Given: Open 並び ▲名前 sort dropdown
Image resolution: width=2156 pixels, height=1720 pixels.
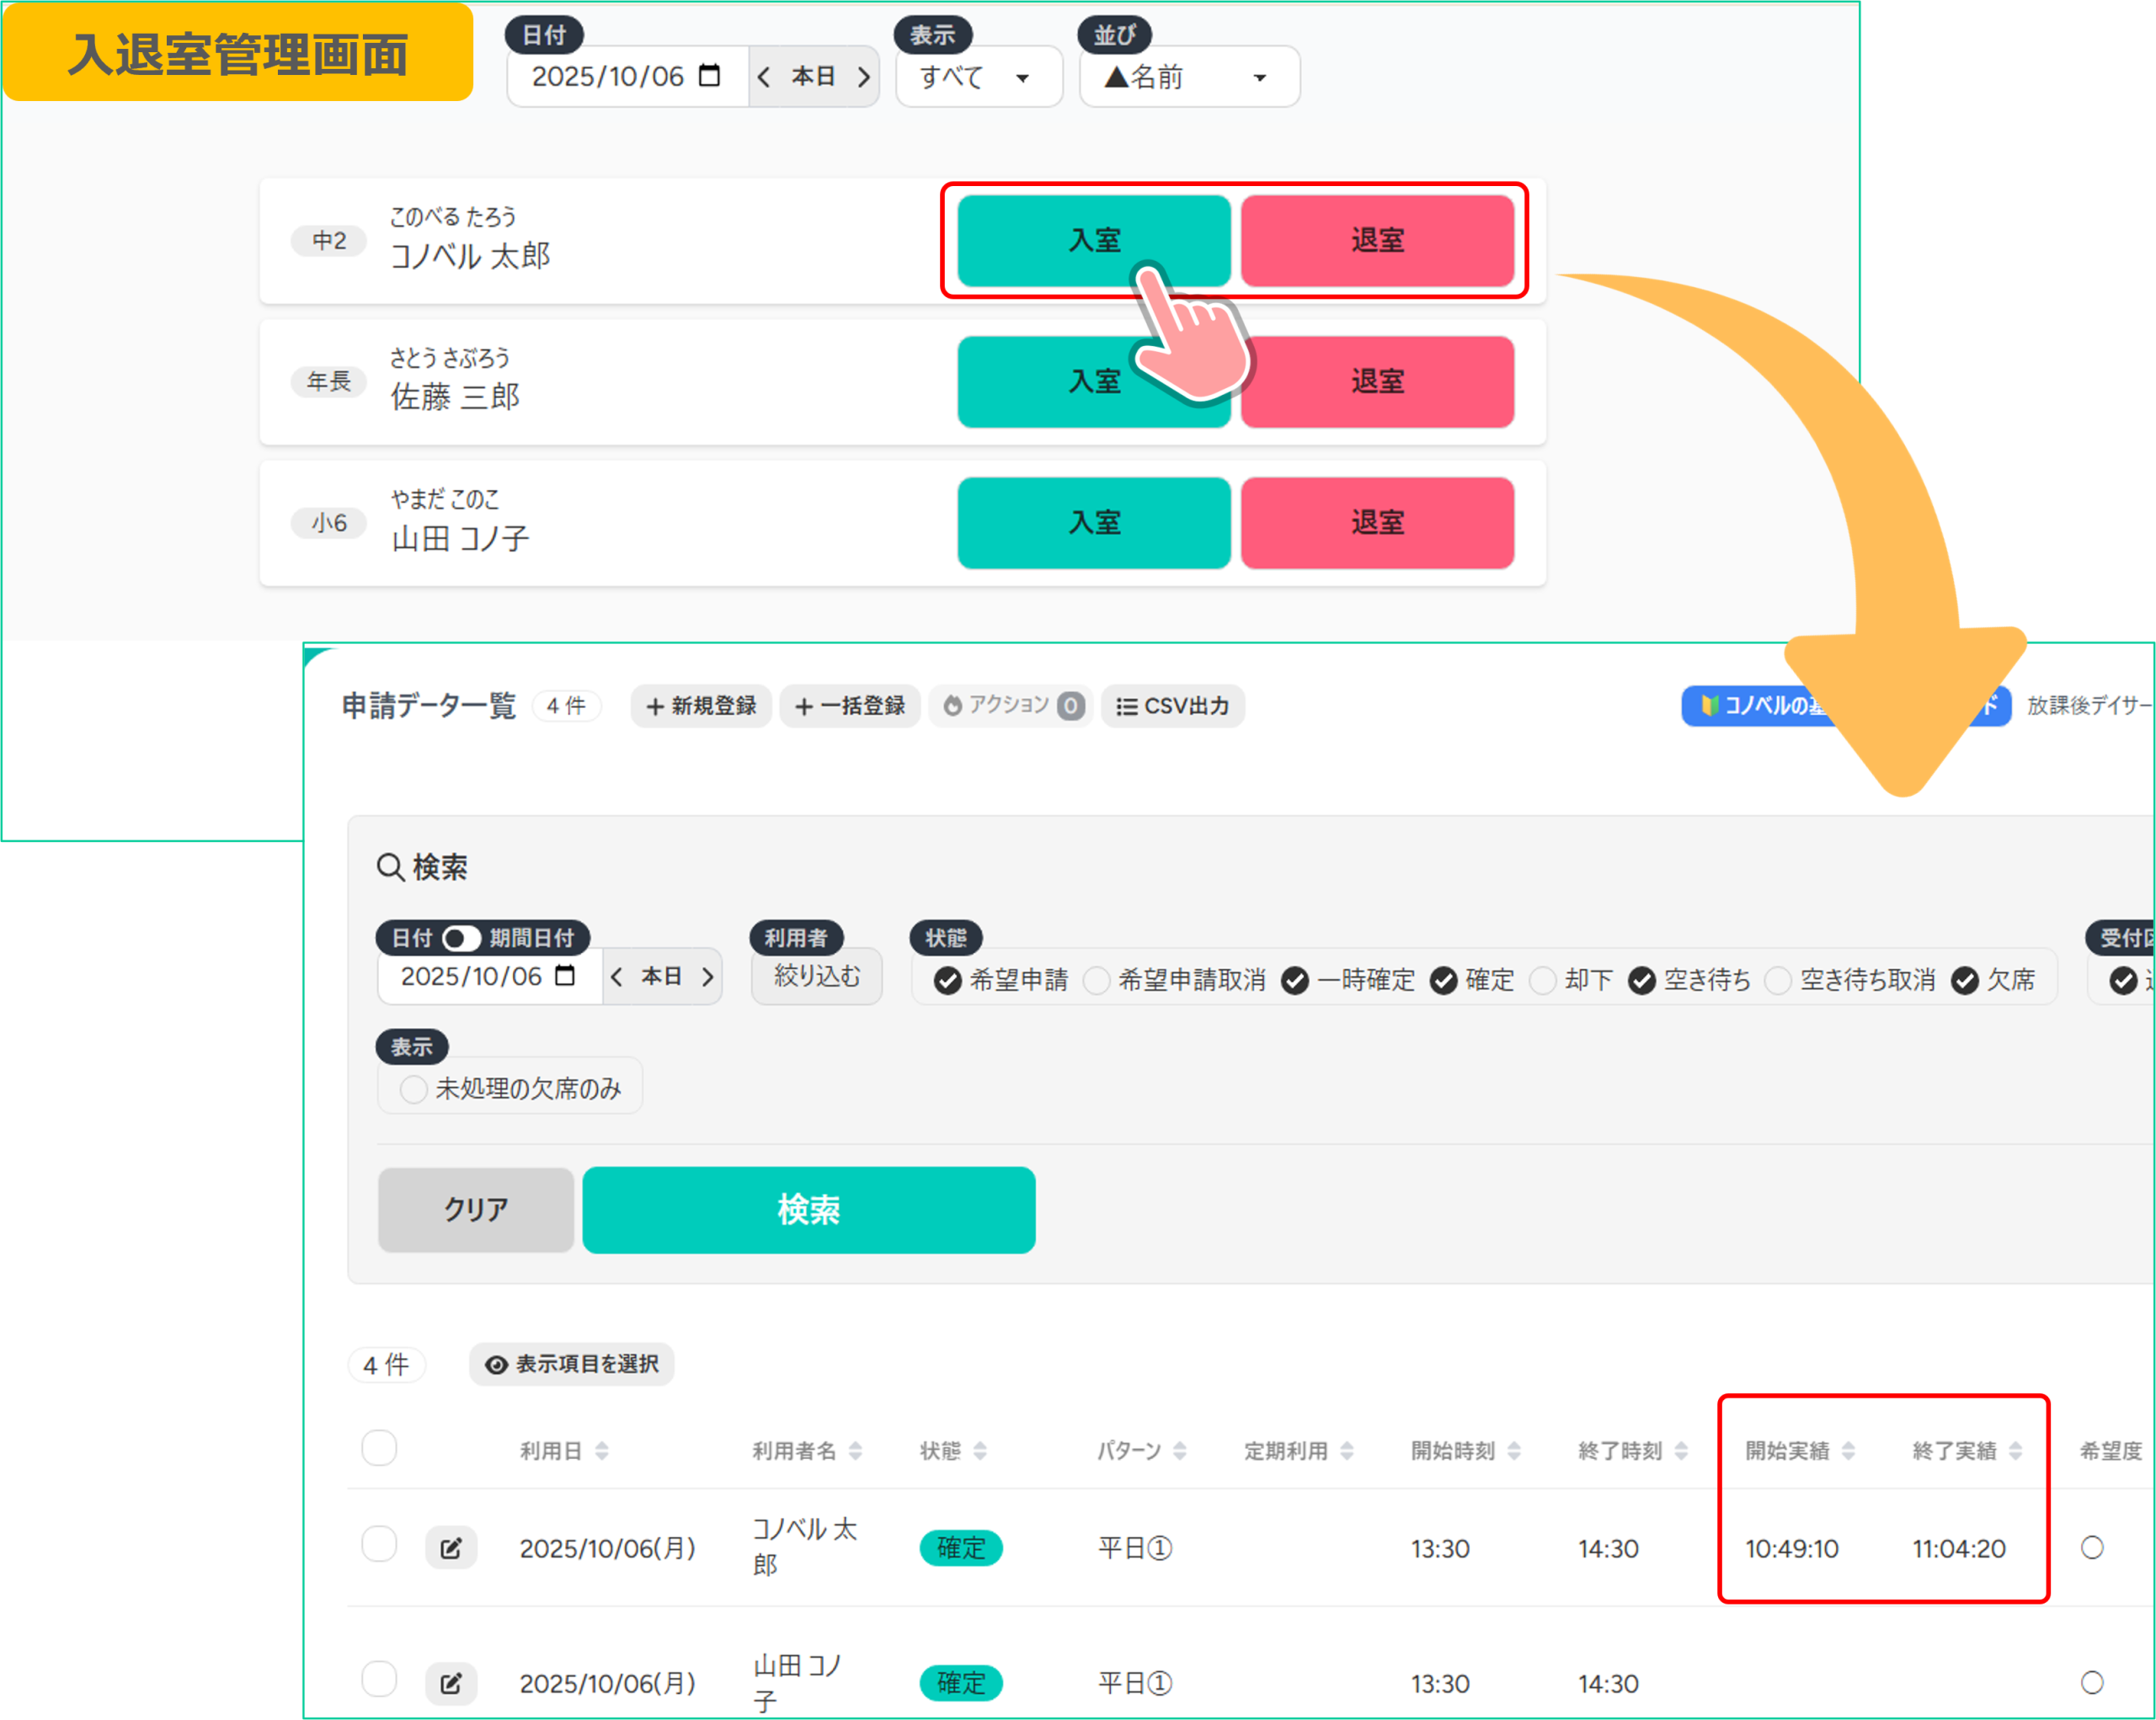Looking at the screenshot, I should pos(1188,77).
